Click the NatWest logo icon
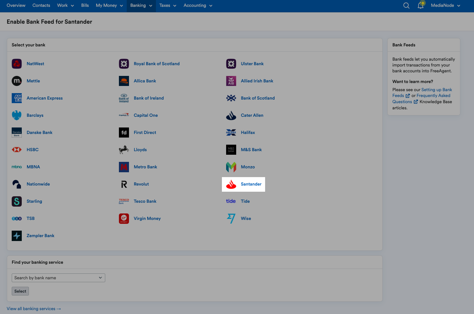474x314 pixels. (17, 64)
